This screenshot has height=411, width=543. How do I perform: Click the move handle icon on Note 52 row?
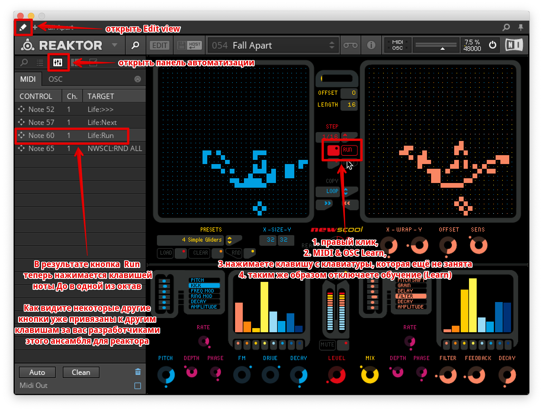point(21,109)
